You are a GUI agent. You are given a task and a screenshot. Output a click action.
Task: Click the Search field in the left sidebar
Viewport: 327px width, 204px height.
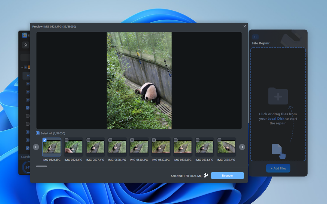click(26, 157)
